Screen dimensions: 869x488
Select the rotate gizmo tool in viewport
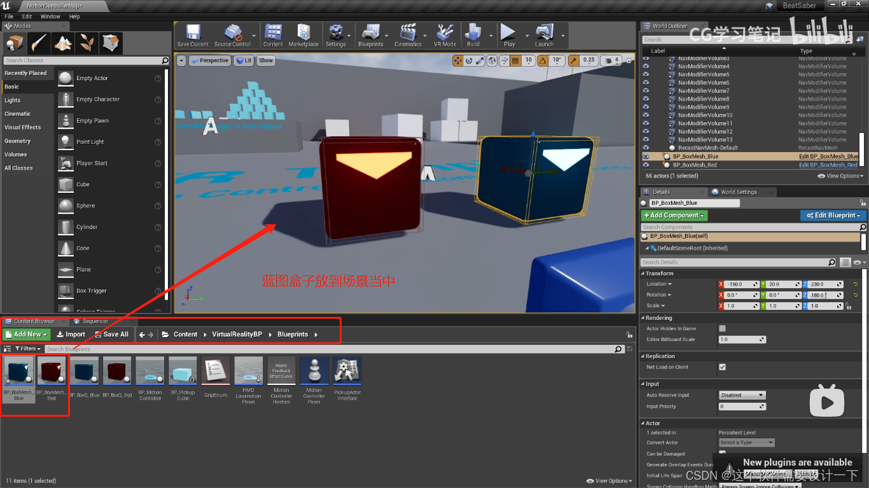(469, 60)
